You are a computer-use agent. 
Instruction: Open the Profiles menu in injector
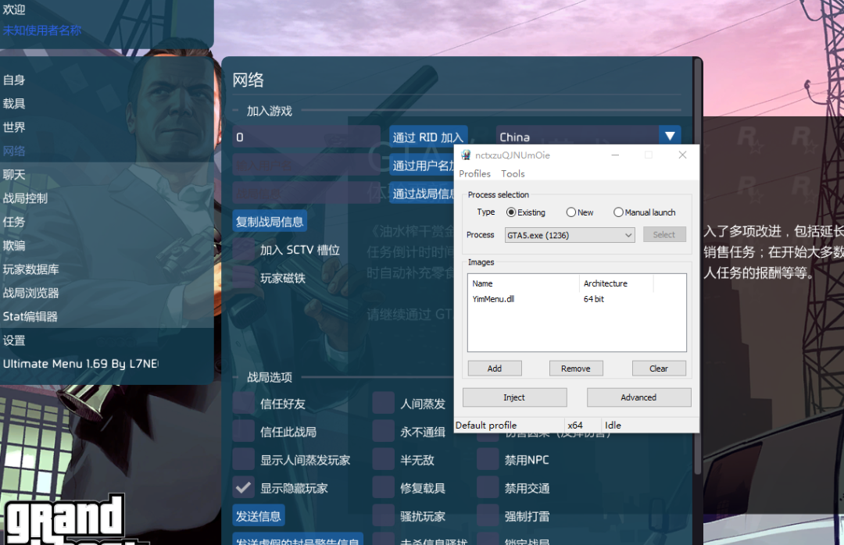pos(475,174)
